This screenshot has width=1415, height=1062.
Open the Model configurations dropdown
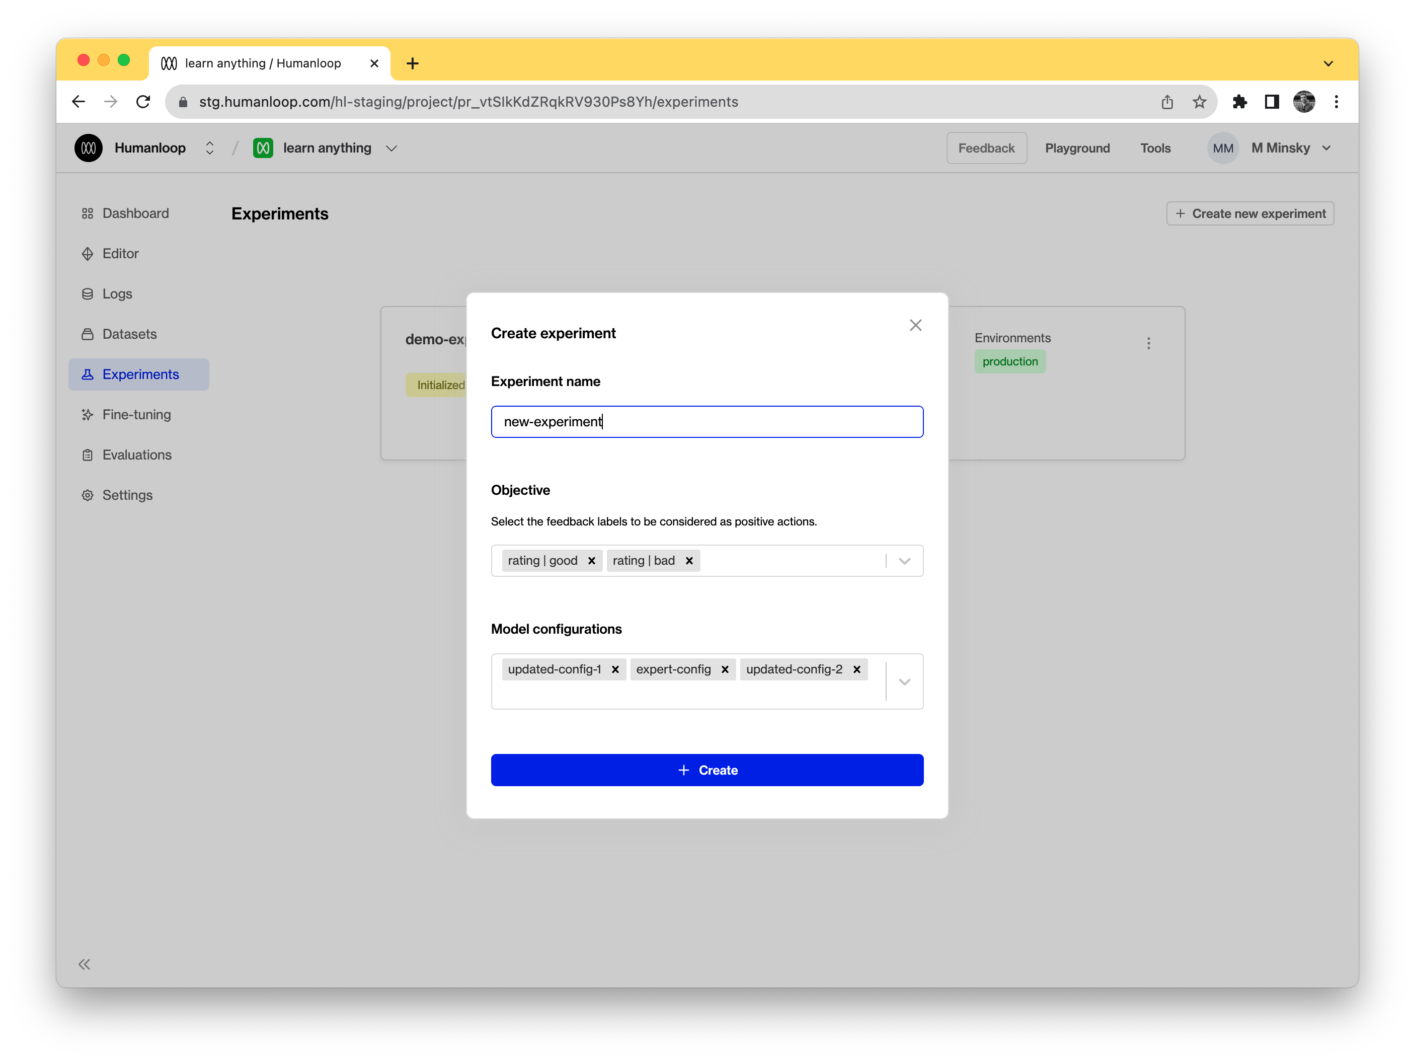[x=904, y=681]
